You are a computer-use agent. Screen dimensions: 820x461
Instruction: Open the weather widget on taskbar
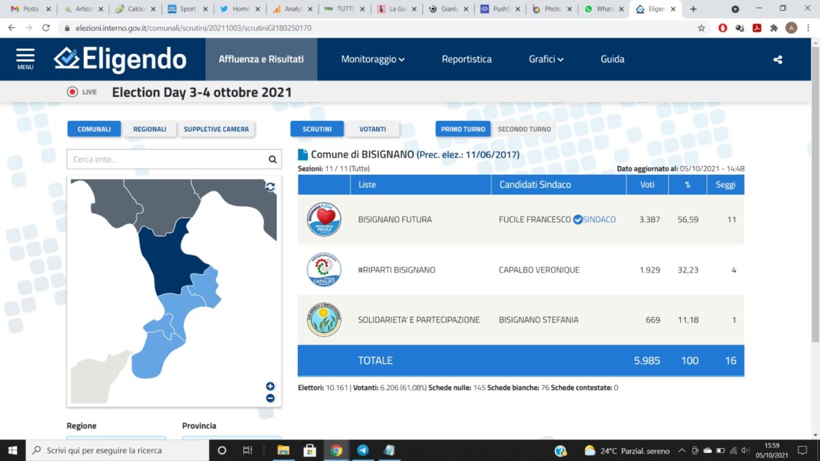627,451
